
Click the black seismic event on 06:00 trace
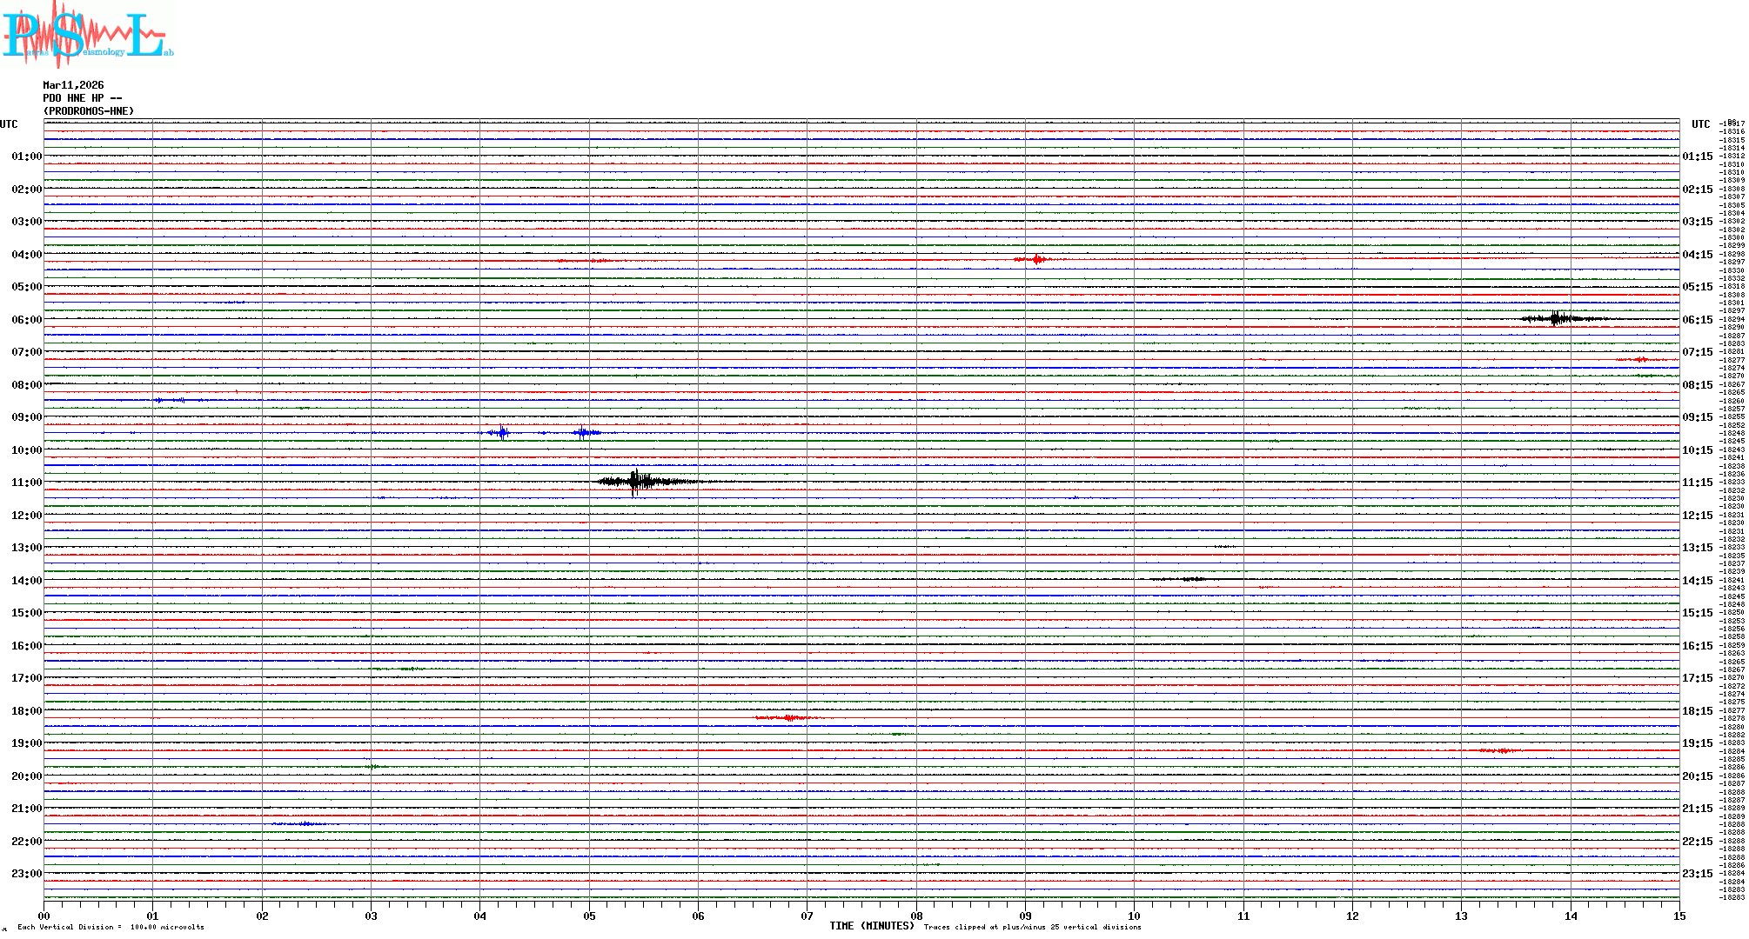pyautogui.click(x=1557, y=318)
